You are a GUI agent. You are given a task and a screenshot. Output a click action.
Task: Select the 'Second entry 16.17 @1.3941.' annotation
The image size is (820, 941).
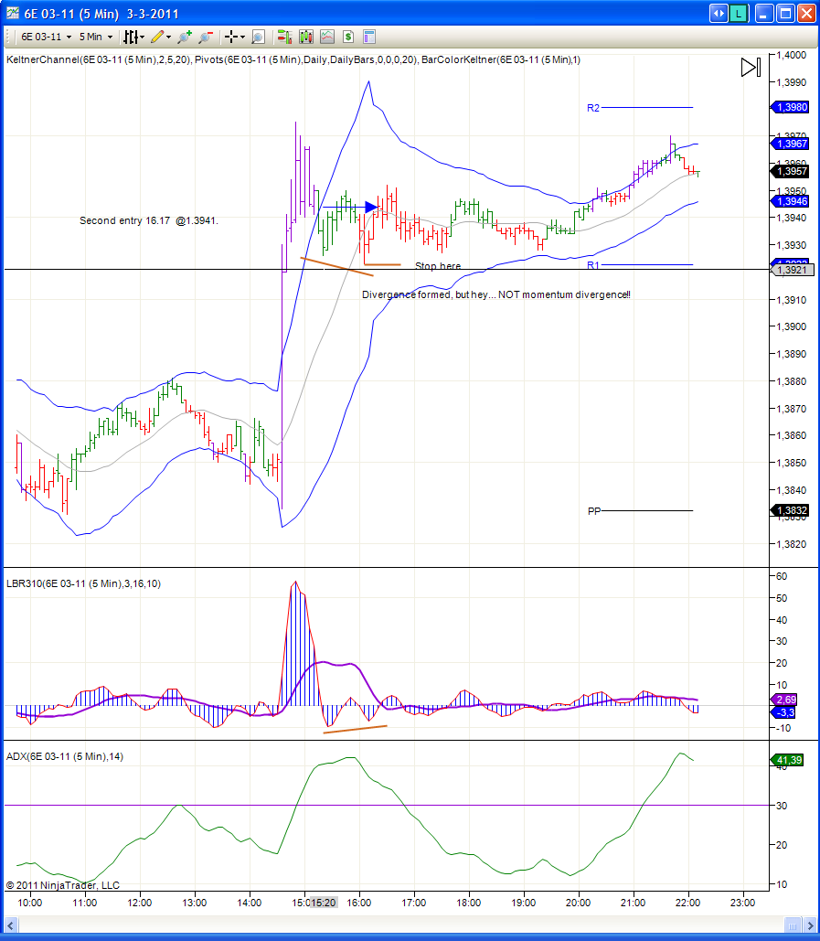coord(149,221)
